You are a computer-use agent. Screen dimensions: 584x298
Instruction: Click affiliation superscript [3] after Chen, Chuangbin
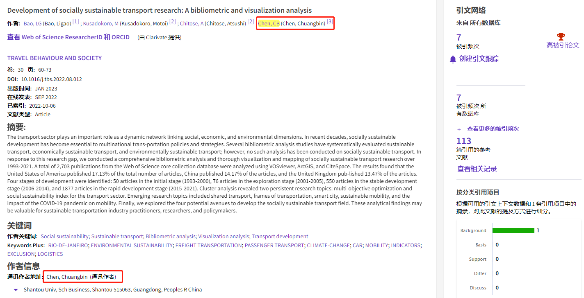[x=330, y=22]
